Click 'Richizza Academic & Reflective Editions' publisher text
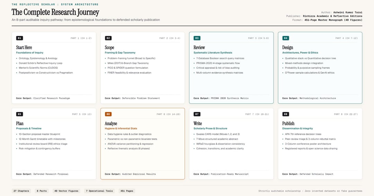This screenshot has height=196, width=374. pyautogui.click(x=332, y=16)
